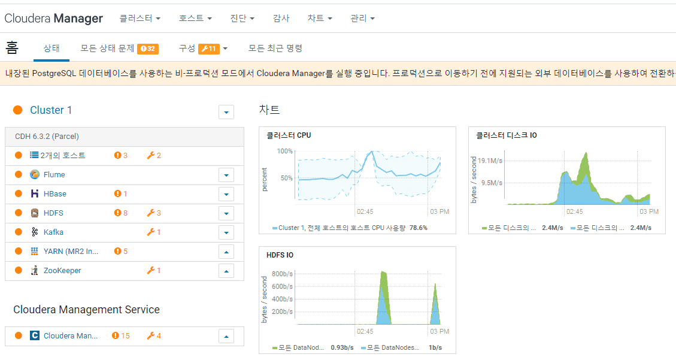Click the ZooKeeper service icon
The image size is (676, 357).
point(35,270)
